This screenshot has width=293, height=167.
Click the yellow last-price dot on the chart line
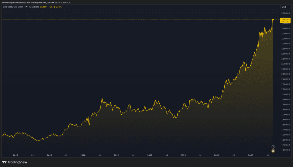[x=273, y=19]
